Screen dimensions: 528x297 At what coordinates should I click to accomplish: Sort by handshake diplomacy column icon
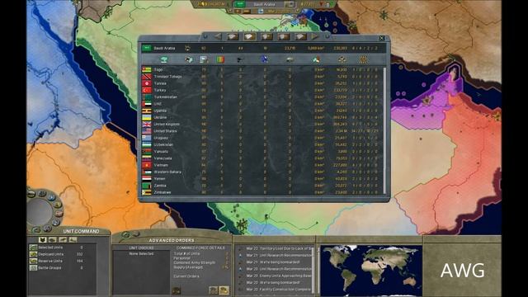[164, 59]
